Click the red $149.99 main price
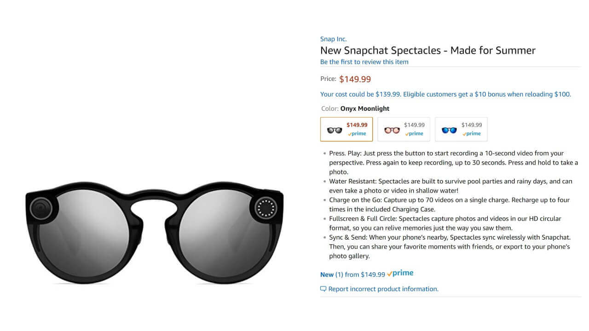The width and height of the screenshot is (589, 331). pos(355,79)
